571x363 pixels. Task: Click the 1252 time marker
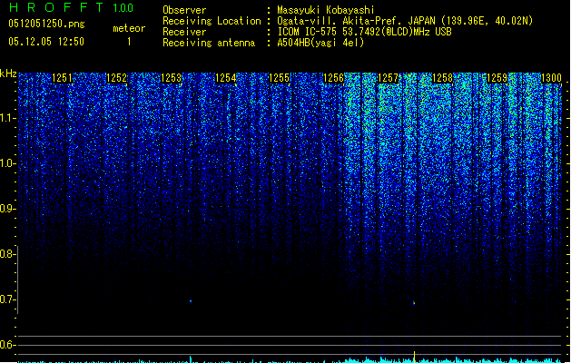(116, 78)
